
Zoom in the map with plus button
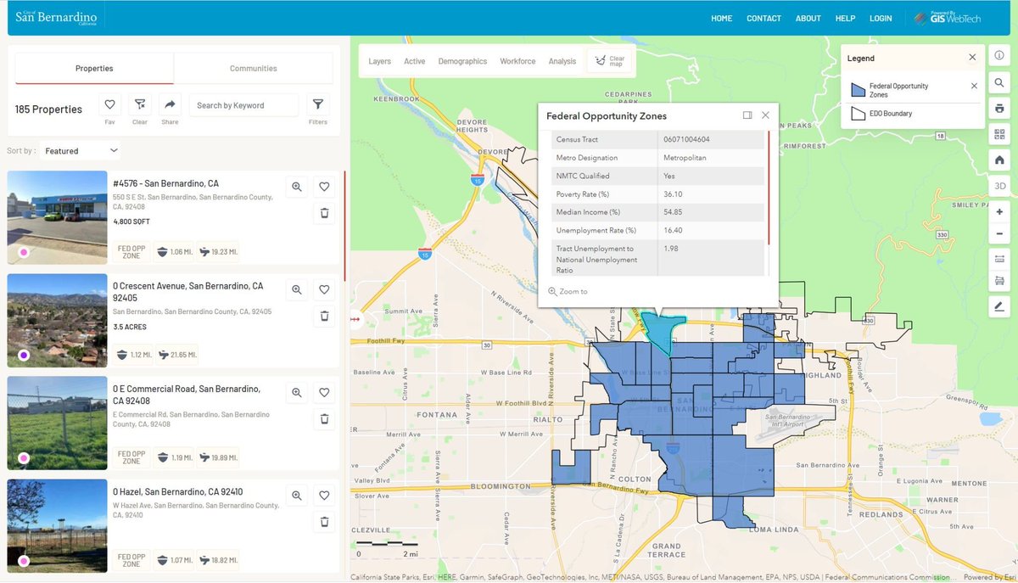pyautogui.click(x=999, y=211)
